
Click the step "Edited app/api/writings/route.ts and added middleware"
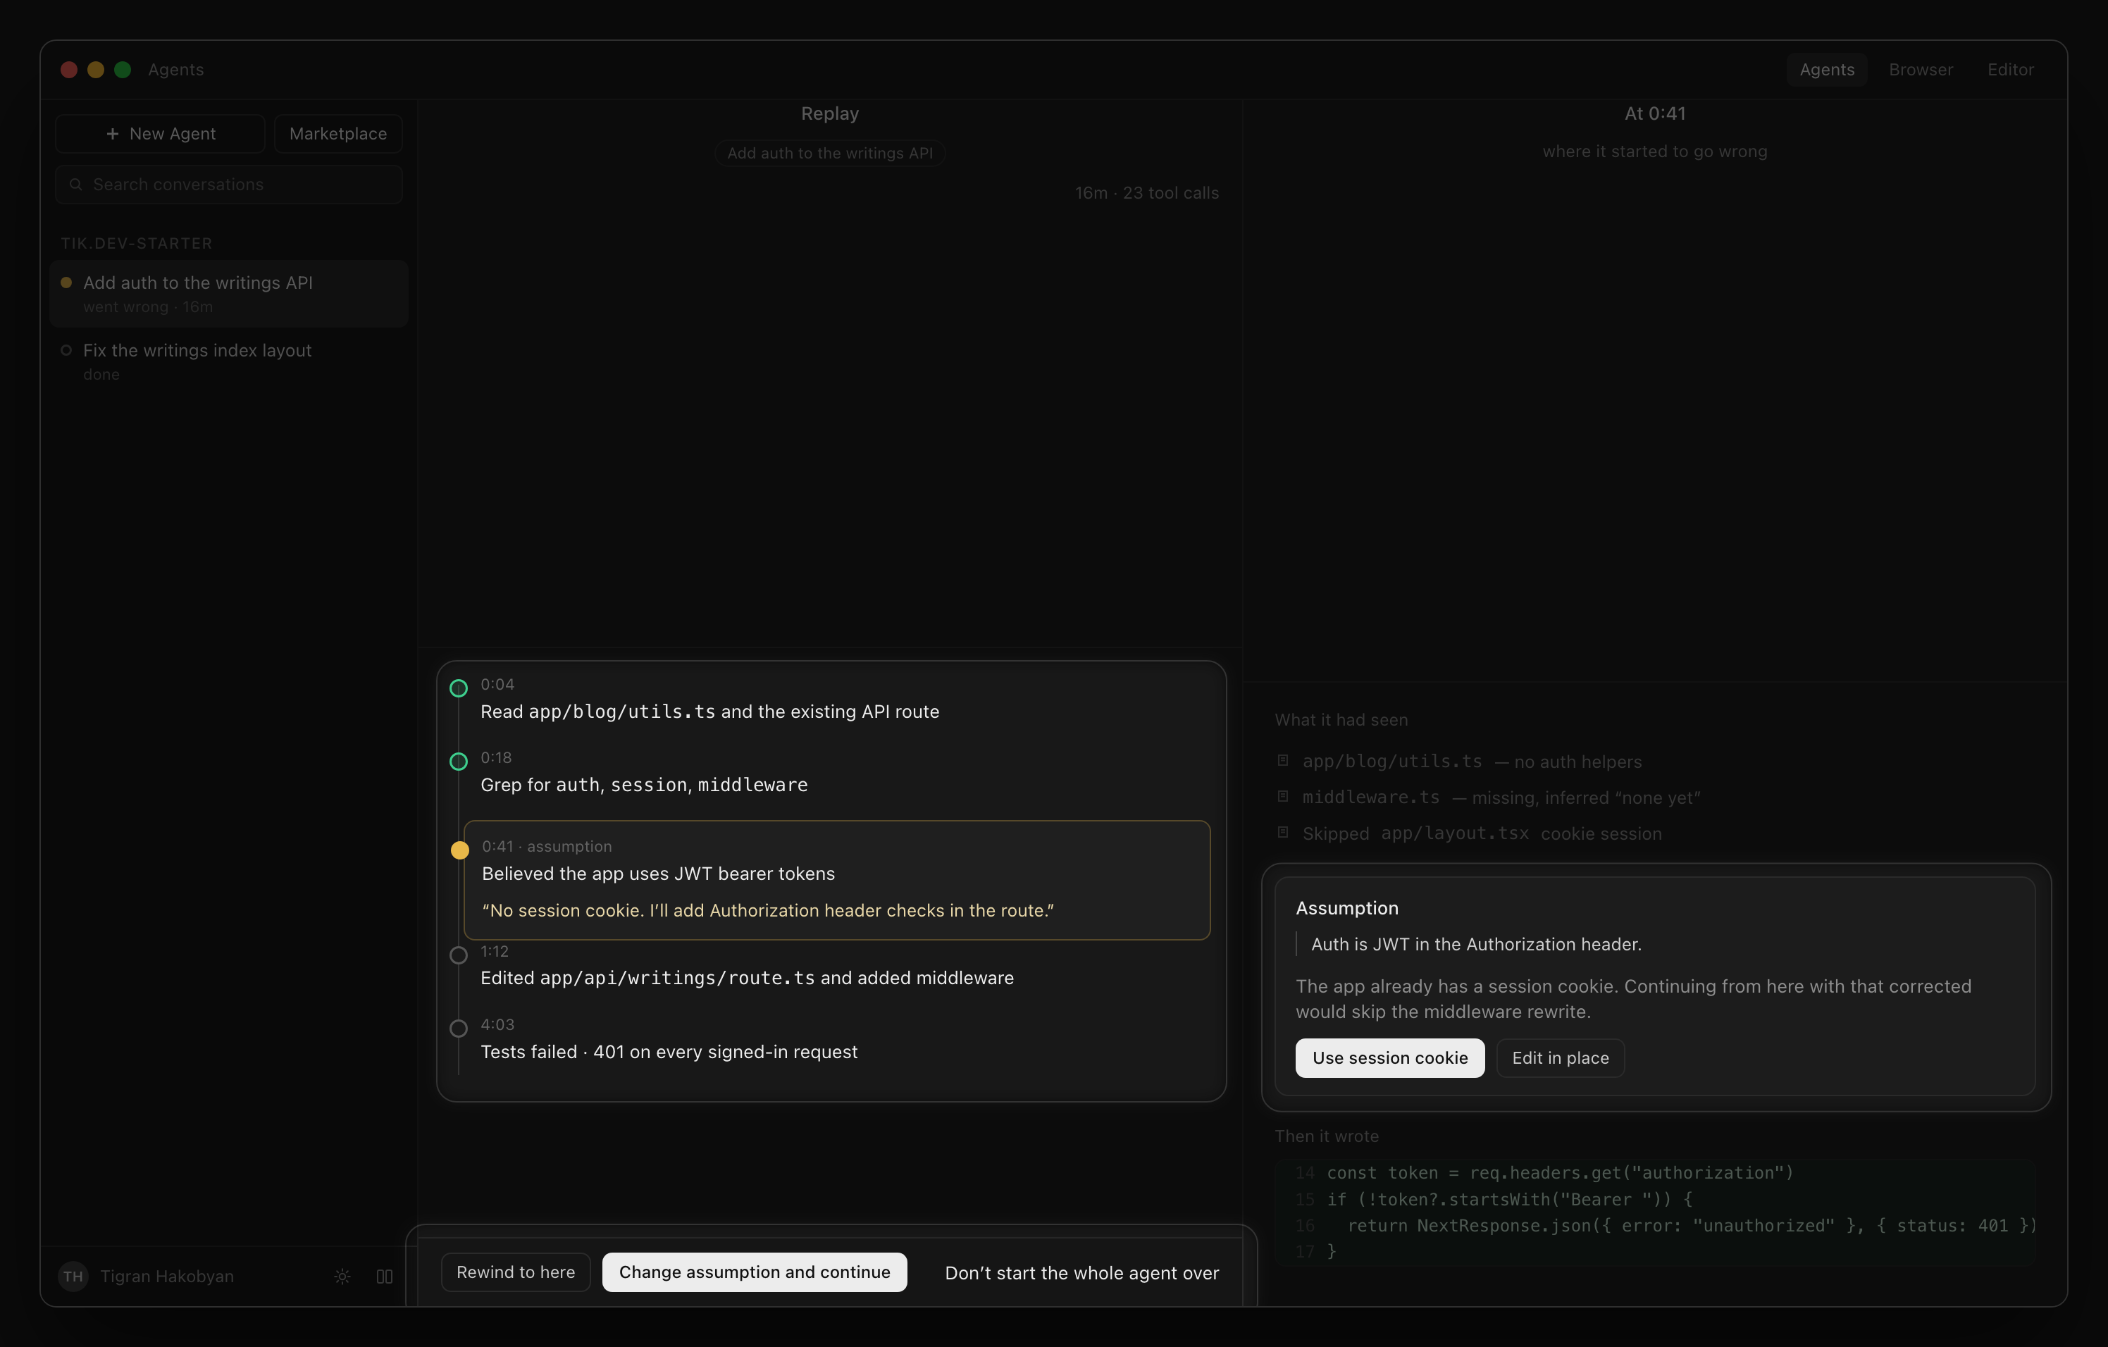pos(748,978)
